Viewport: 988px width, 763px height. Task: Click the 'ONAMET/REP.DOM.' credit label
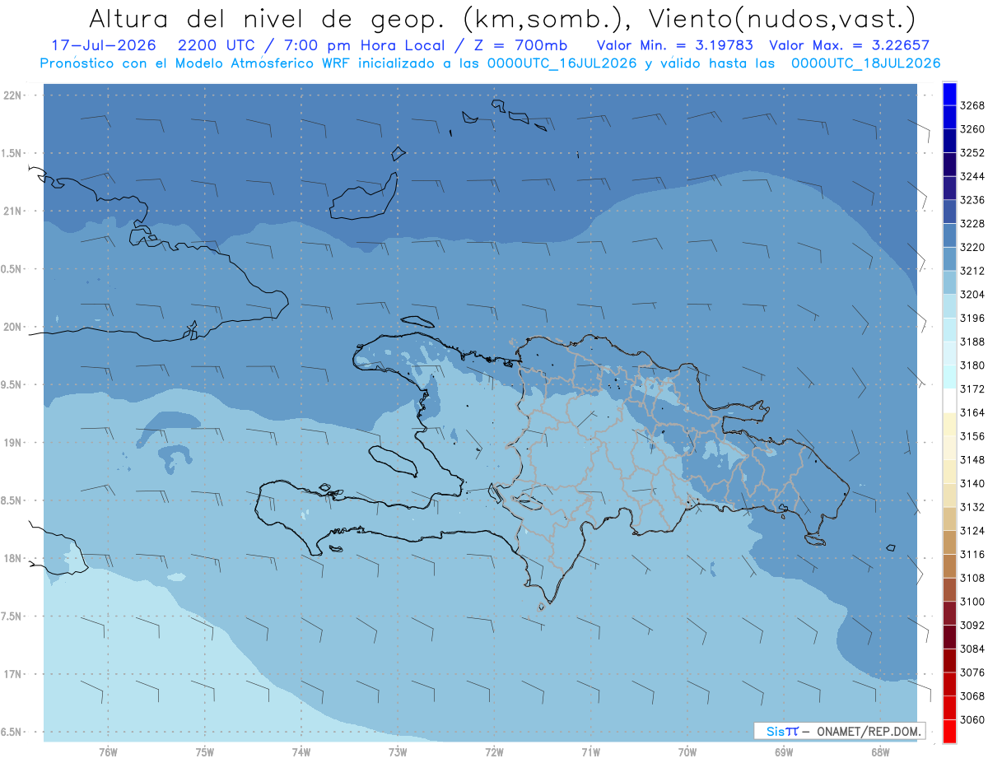[x=867, y=731]
